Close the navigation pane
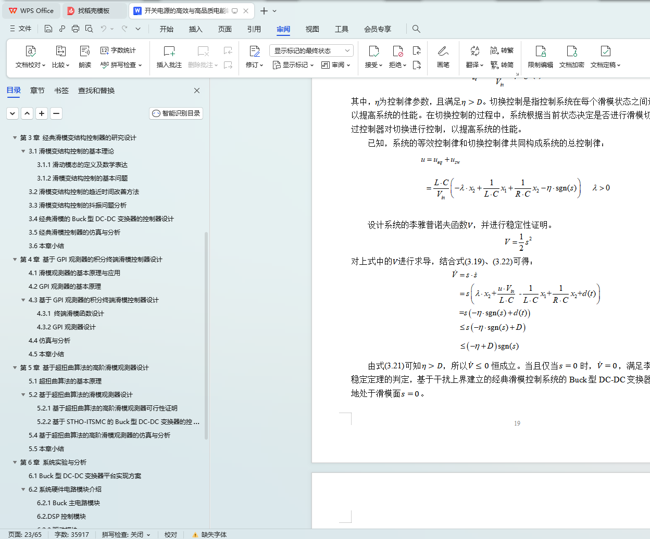Viewport: 650px width, 539px height. click(x=197, y=91)
